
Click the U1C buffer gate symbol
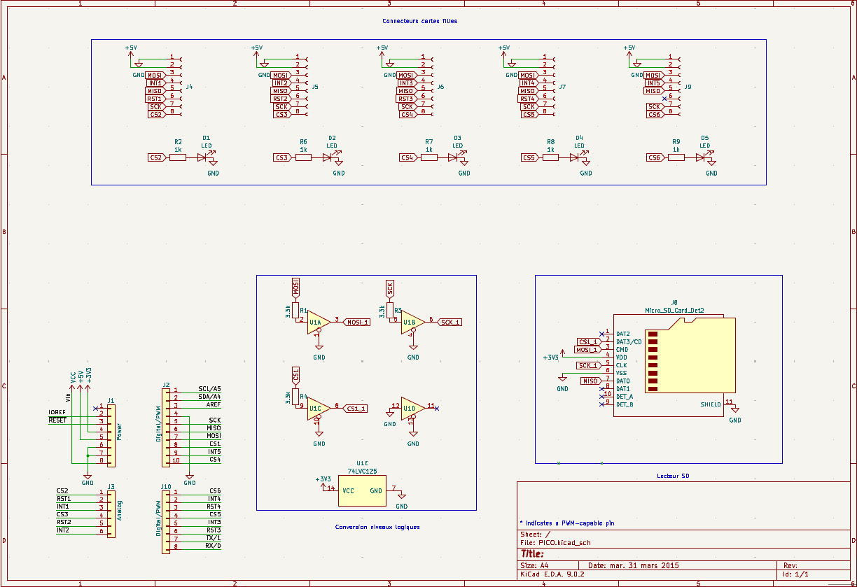316,409
